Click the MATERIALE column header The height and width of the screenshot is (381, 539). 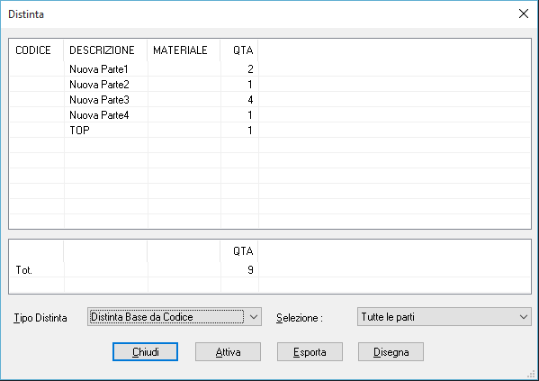184,50
